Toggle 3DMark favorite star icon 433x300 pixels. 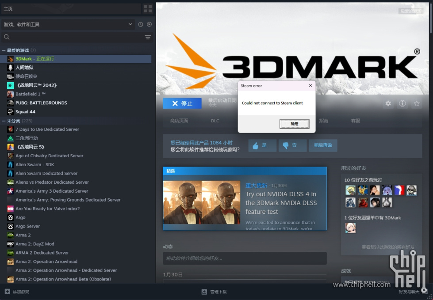pyautogui.click(x=417, y=103)
